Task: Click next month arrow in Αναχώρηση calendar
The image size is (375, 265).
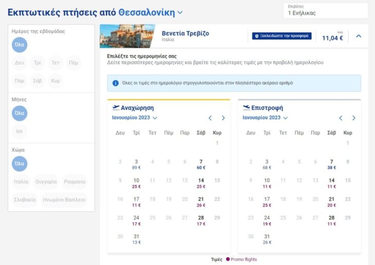Action: click(223, 118)
